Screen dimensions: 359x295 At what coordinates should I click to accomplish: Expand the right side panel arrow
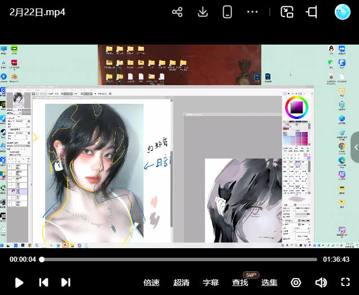pyautogui.click(x=356, y=147)
